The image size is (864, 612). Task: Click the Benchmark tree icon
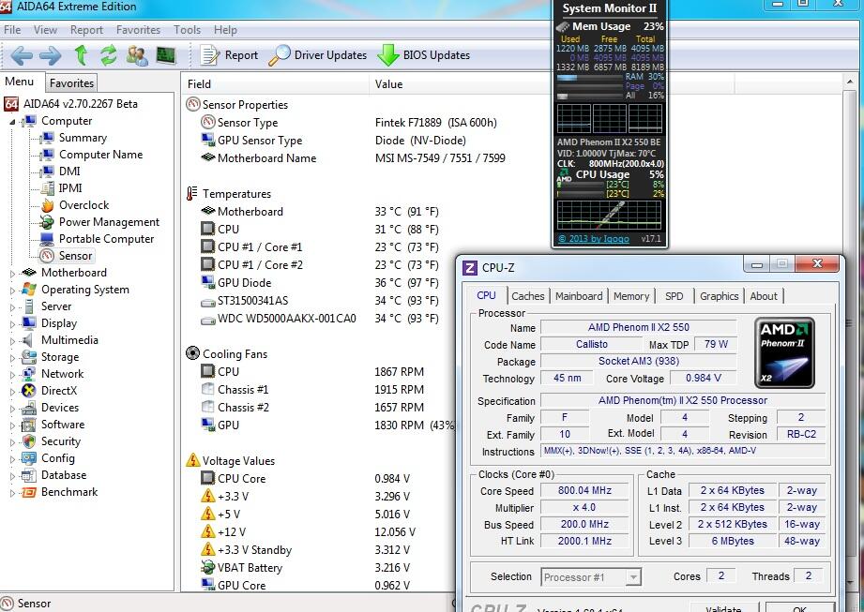(29, 492)
